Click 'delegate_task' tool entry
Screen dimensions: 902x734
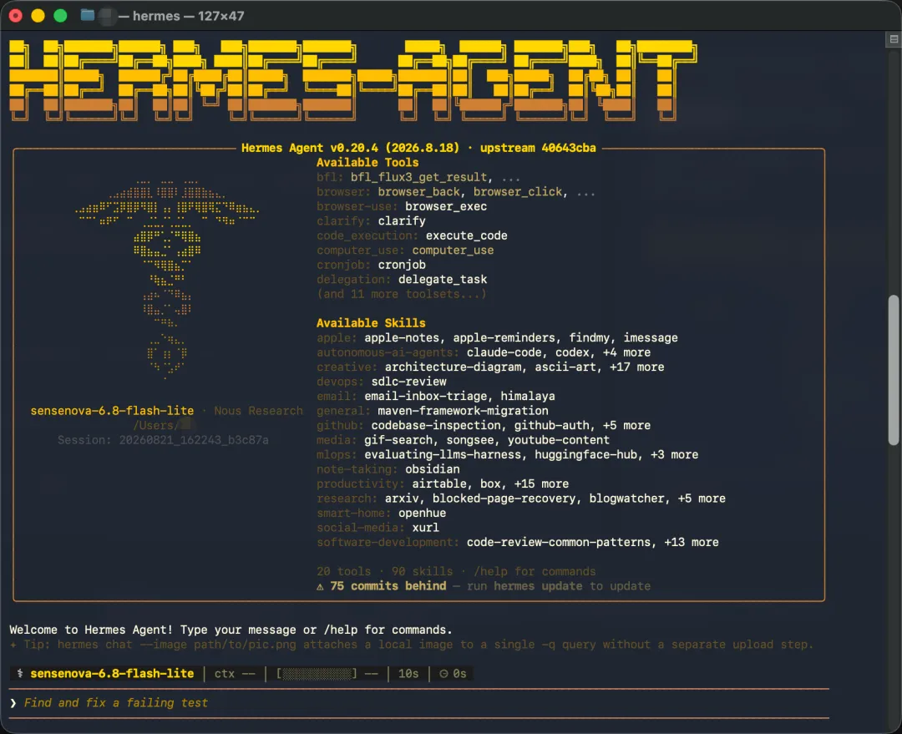click(x=443, y=279)
